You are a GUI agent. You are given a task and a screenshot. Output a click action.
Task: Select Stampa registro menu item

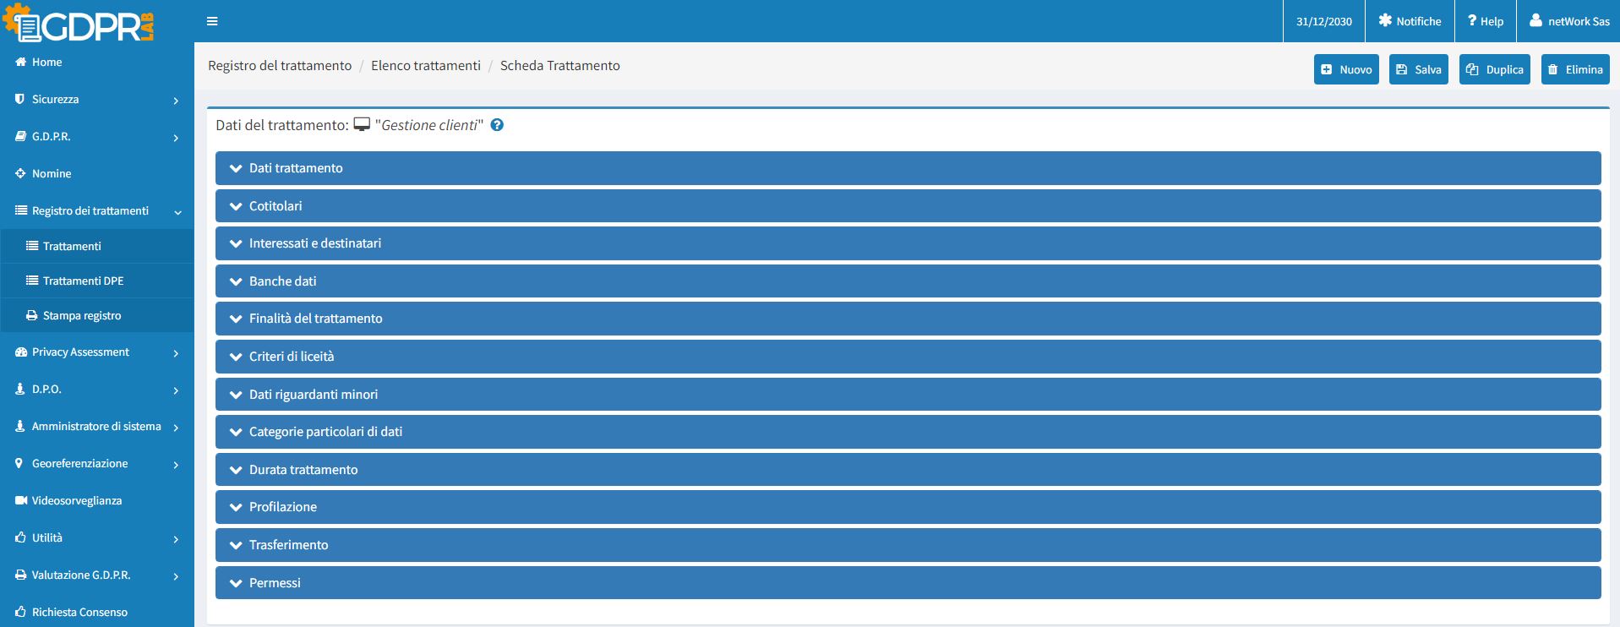point(82,316)
